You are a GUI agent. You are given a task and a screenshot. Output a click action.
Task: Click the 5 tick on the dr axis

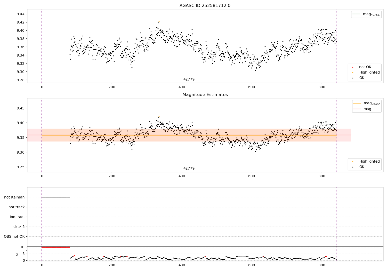click(x=23, y=254)
